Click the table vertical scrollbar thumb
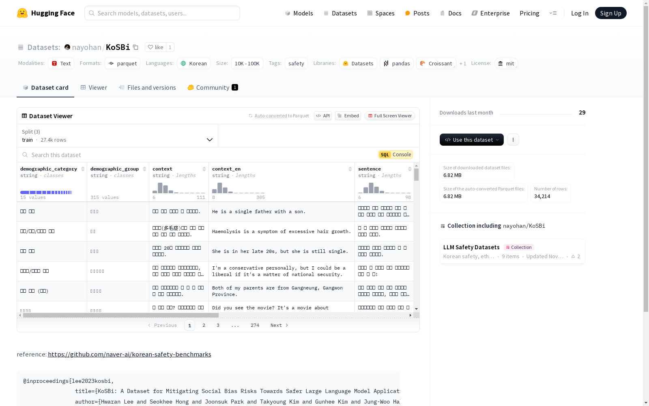Image resolution: width=649 pixels, height=406 pixels. coord(416,175)
